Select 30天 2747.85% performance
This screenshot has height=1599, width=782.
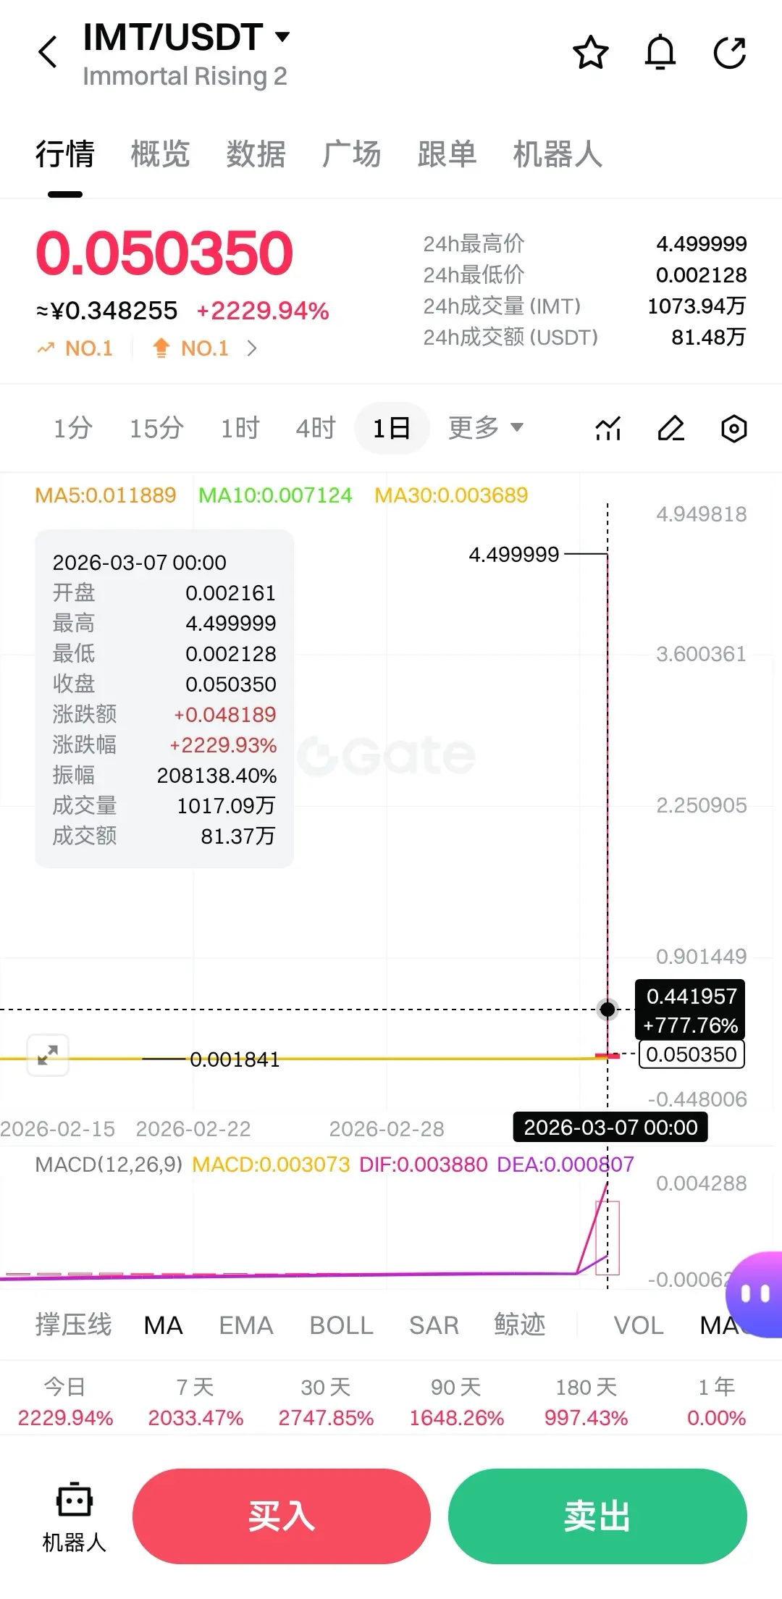[x=326, y=1402]
